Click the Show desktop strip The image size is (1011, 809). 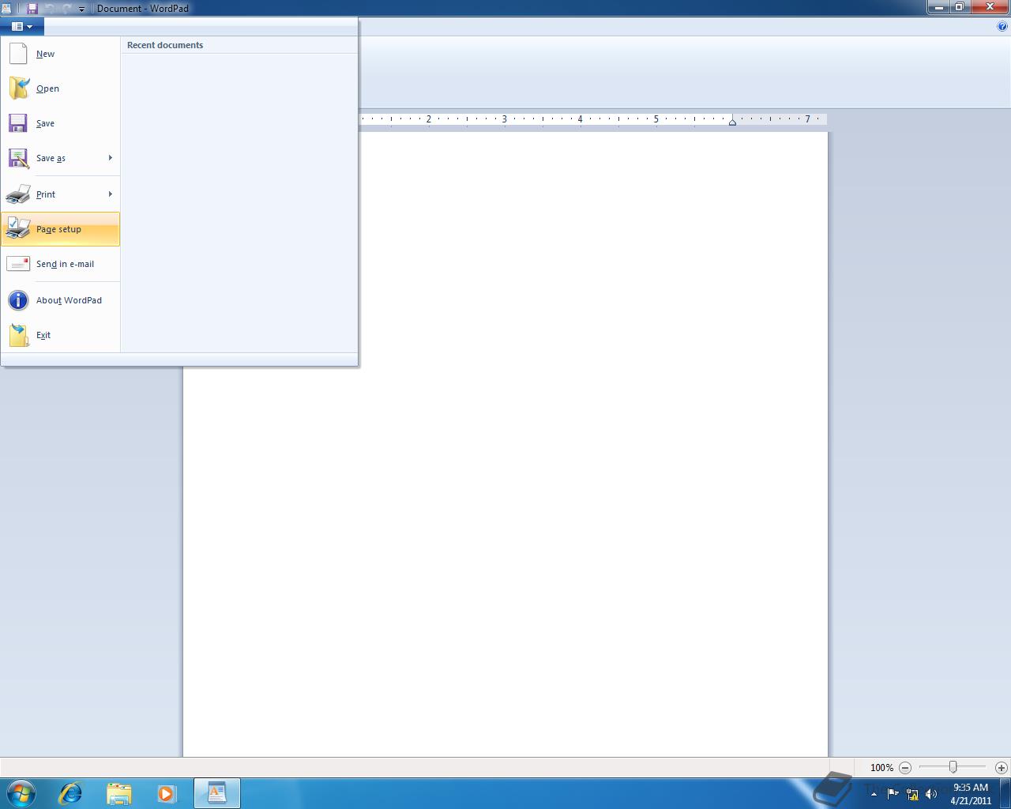pos(1005,793)
